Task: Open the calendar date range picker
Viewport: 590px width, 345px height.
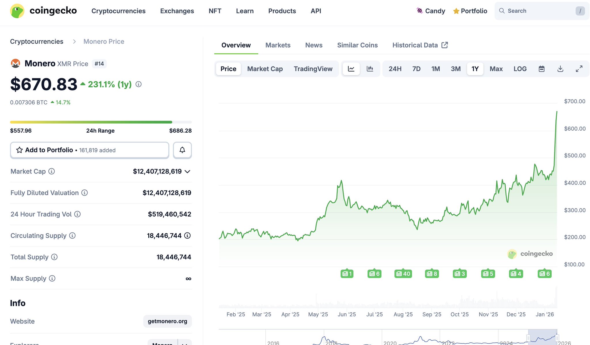Action: 541,69
